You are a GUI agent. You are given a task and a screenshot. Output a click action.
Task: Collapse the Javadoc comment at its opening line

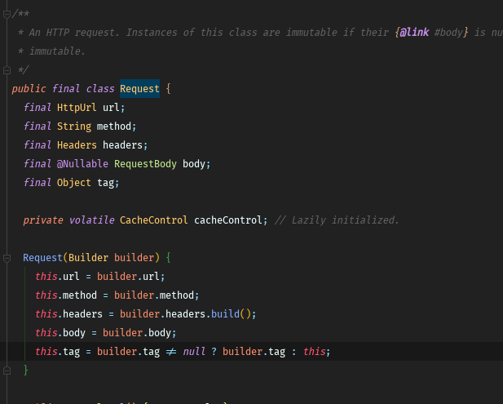(7, 14)
